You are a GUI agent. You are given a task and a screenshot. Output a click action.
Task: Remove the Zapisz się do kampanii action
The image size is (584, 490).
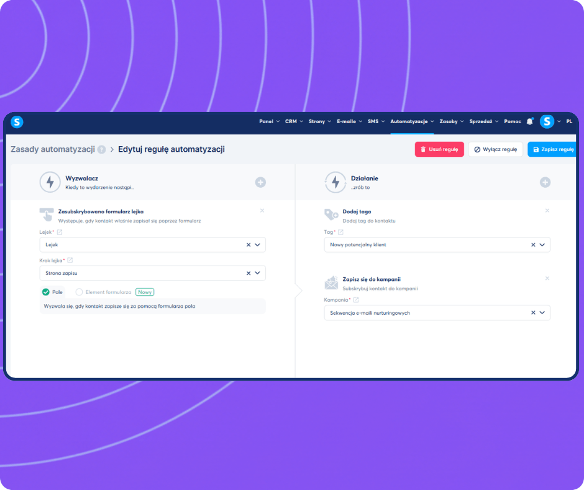547,278
